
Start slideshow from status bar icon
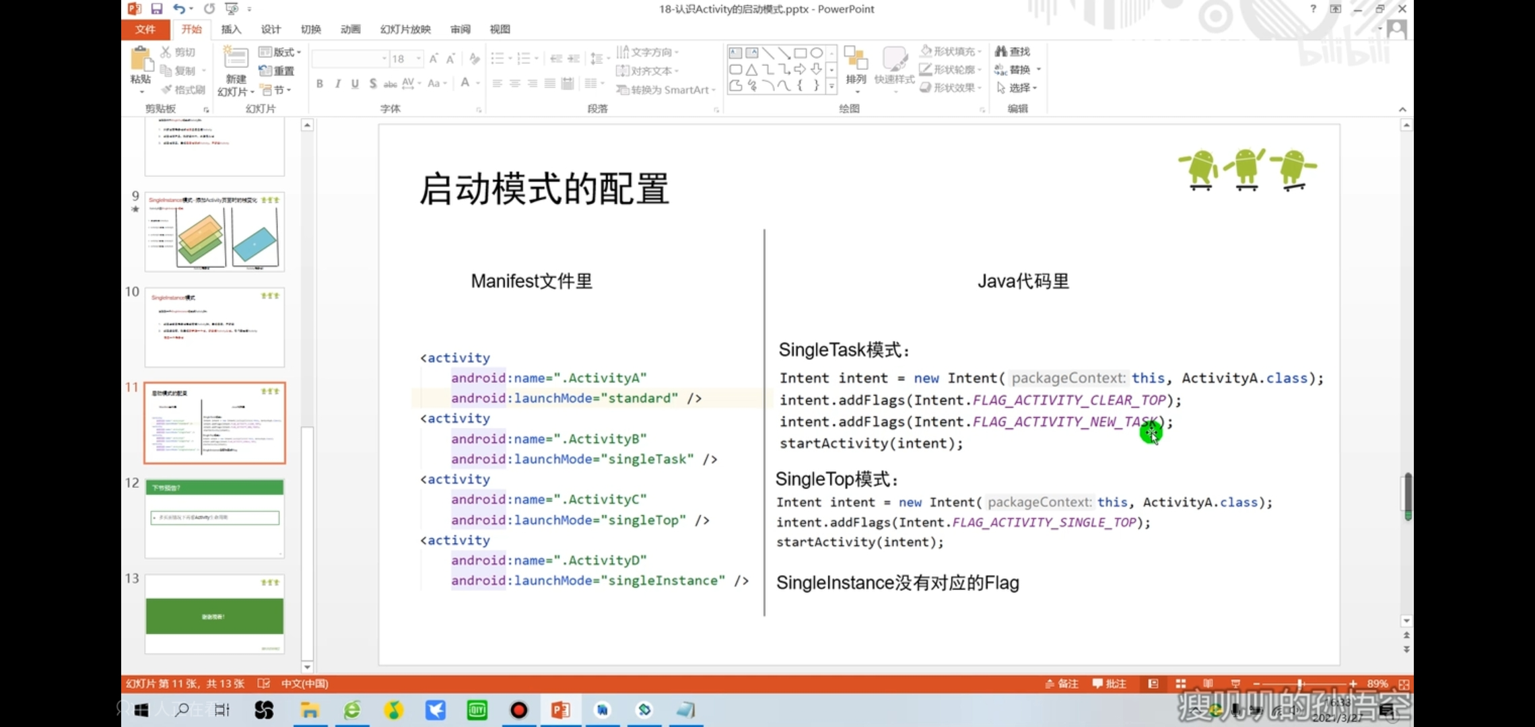pyautogui.click(x=1235, y=684)
